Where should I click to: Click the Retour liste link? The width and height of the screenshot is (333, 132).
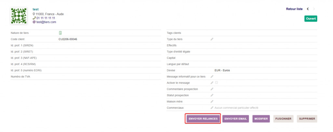[x=294, y=9]
